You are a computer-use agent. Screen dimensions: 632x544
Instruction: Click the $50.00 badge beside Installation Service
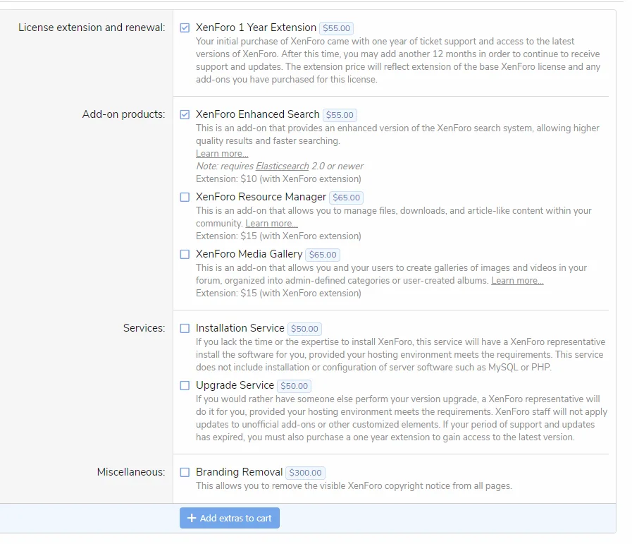[x=304, y=329]
